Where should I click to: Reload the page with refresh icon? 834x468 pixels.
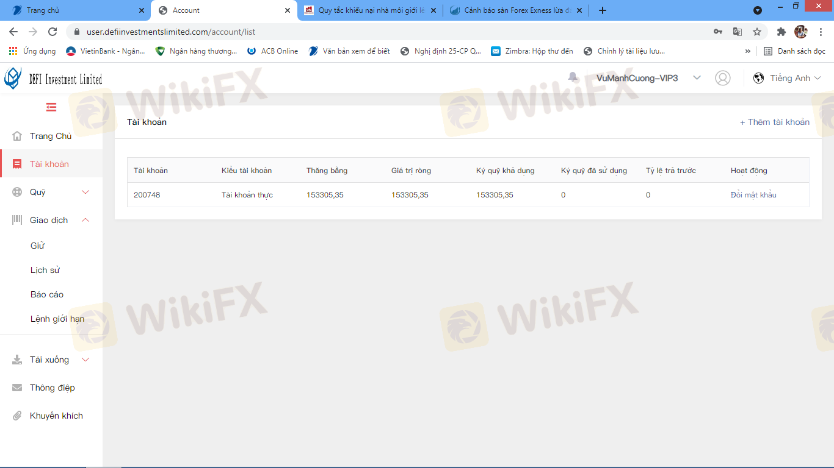coord(53,32)
